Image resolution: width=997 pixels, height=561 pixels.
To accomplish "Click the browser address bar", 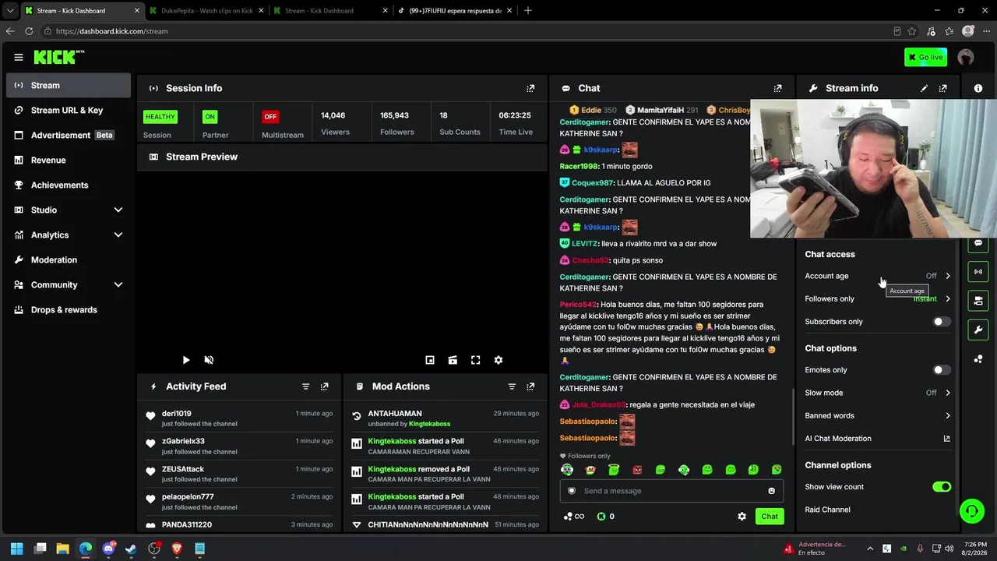I will [x=467, y=31].
